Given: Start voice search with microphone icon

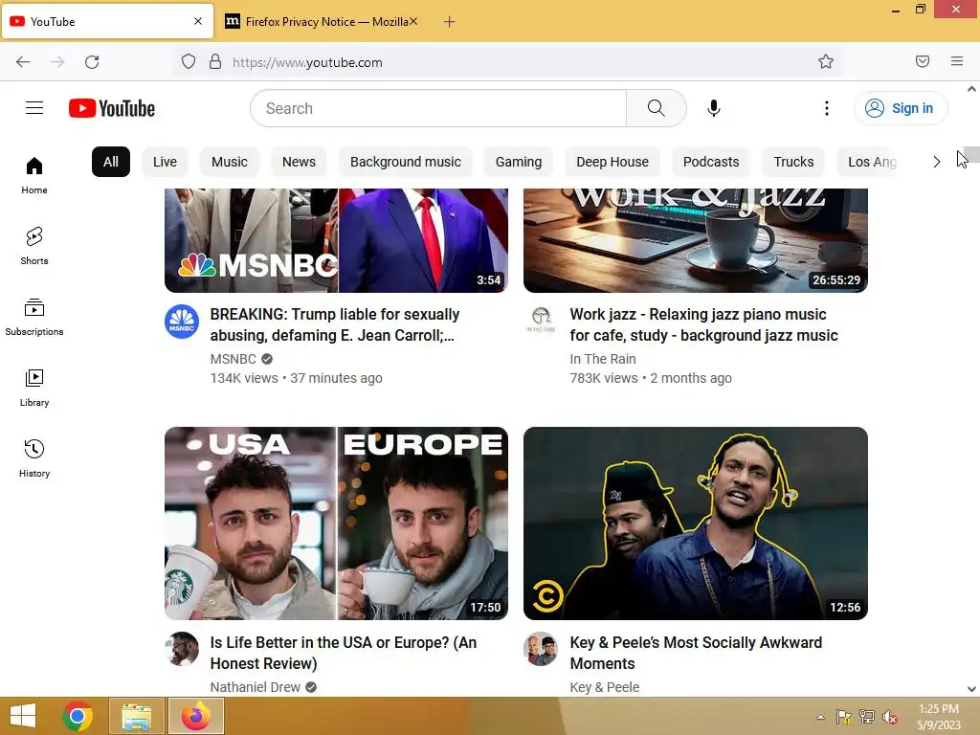Looking at the screenshot, I should coord(714,108).
